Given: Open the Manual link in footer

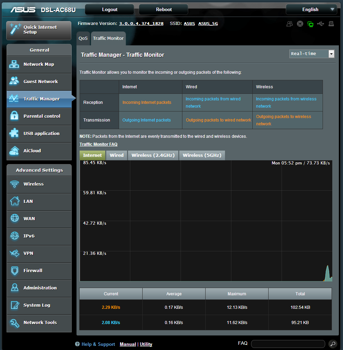Looking at the screenshot, I should pyautogui.click(x=128, y=344).
